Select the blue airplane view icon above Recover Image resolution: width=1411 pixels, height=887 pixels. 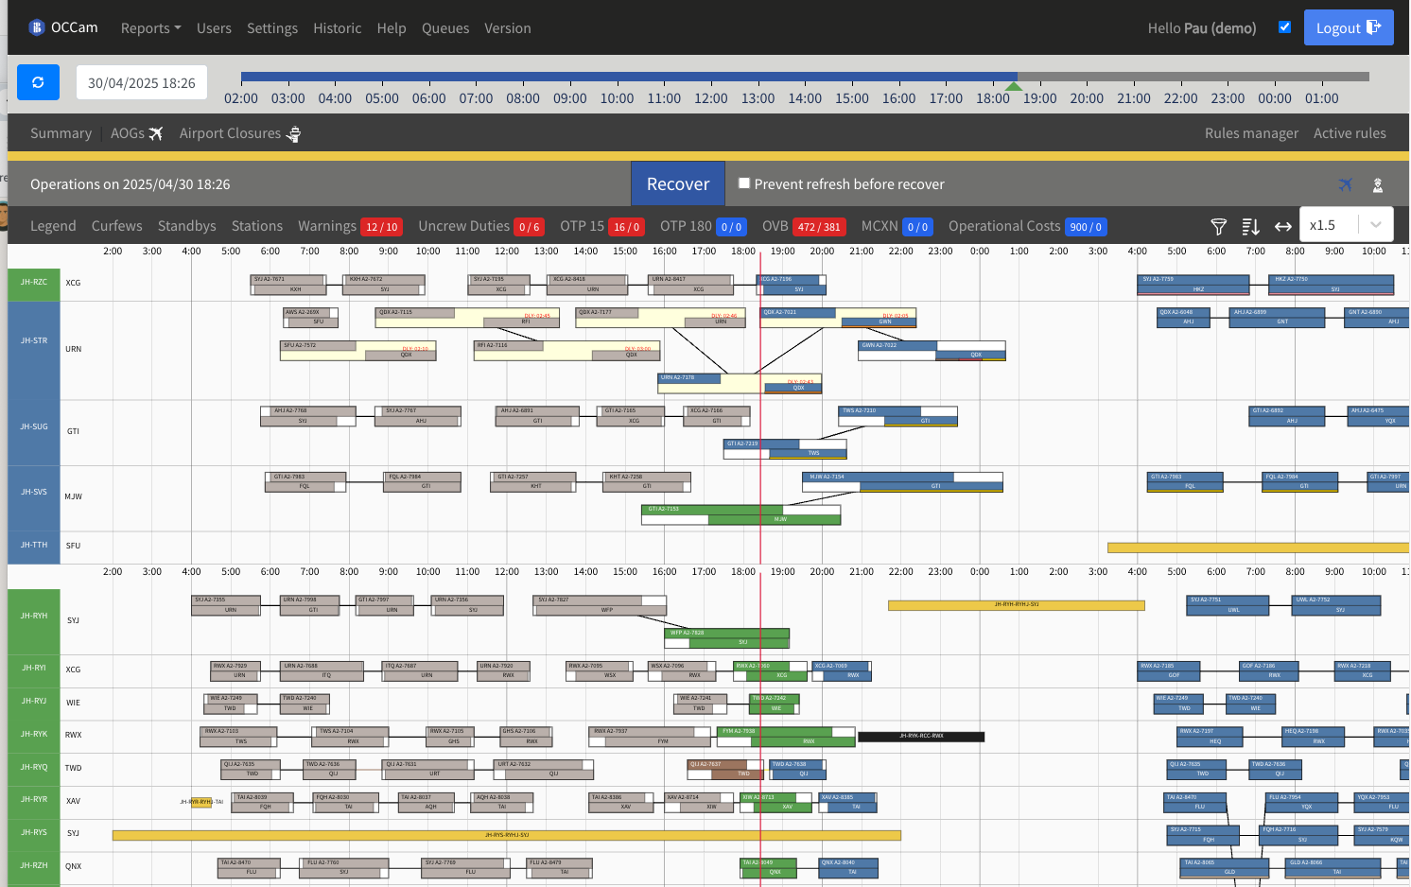click(1347, 183)
